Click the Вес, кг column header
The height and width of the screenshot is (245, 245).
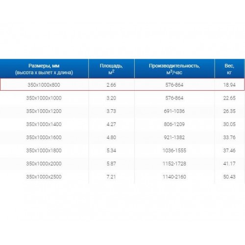coord(229,69)
